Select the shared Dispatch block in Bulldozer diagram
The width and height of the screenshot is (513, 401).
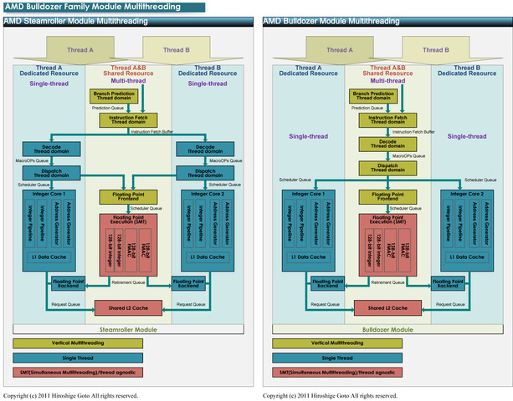387,168
